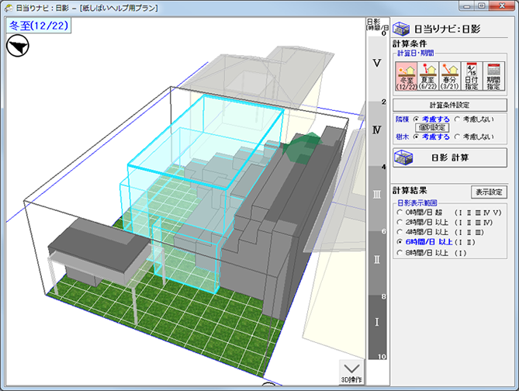Screen dimensions: 519x391
Task: Close the 日当りナビ window
Action: [502, 6]
